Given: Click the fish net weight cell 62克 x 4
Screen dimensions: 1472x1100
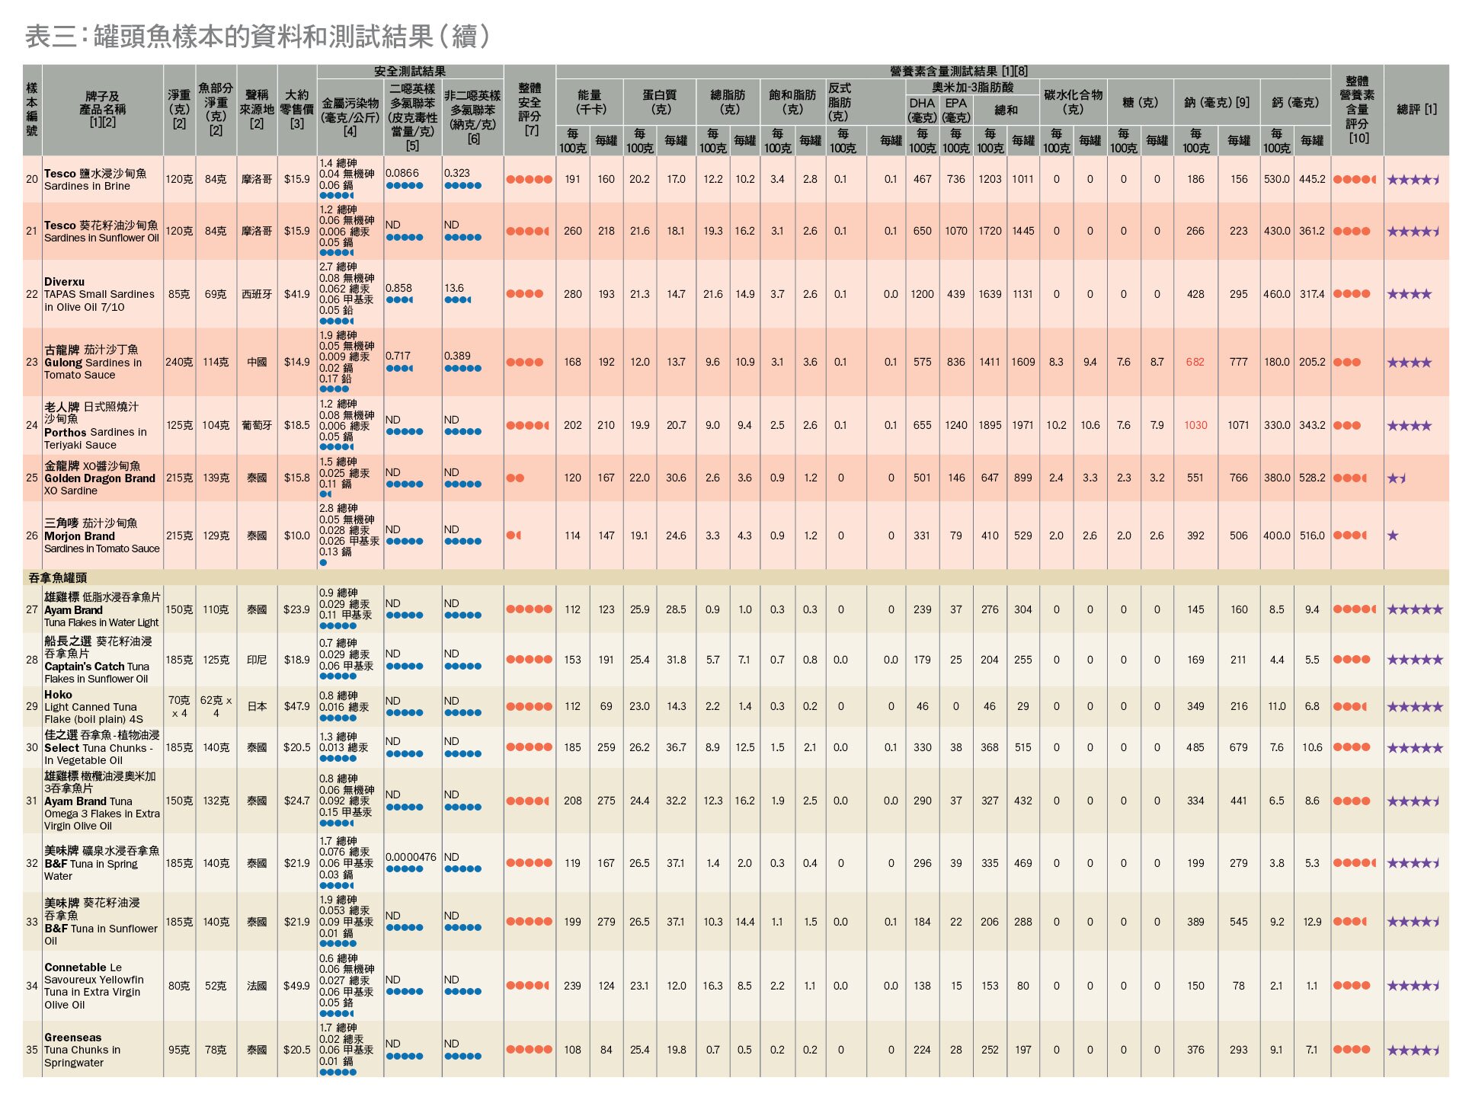Looking at the screenshot, I should [x=216, y=706].
